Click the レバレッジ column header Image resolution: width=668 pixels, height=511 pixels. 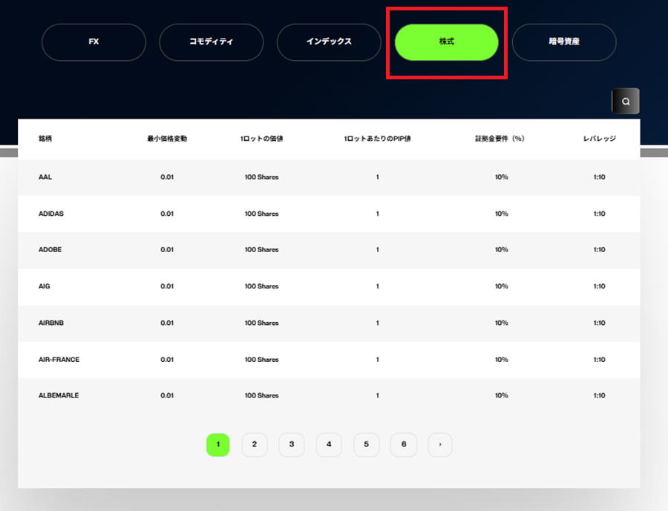click(600, 139)
